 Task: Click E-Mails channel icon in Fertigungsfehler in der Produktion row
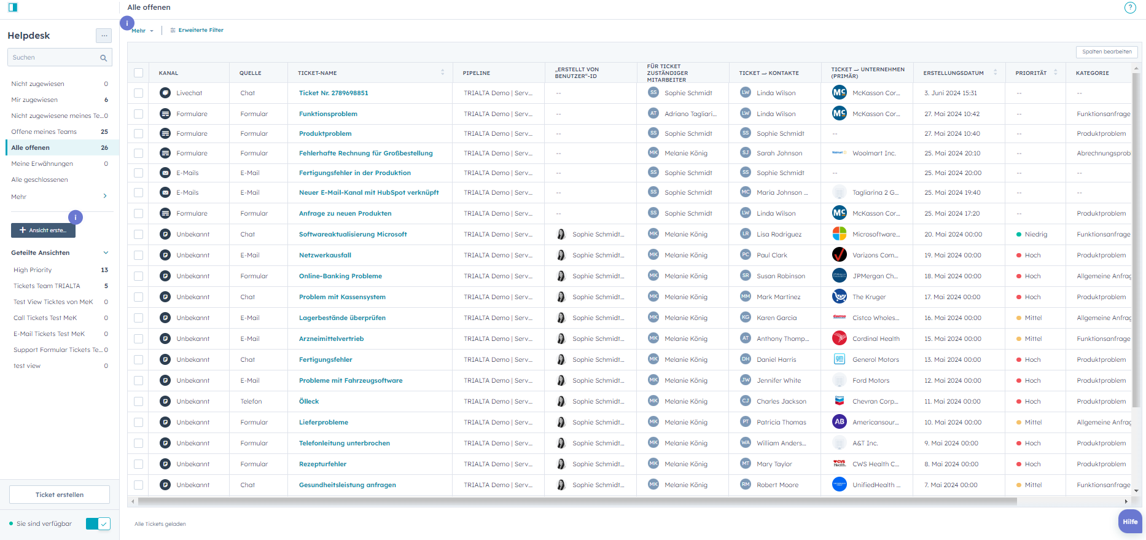coord(165,173)
